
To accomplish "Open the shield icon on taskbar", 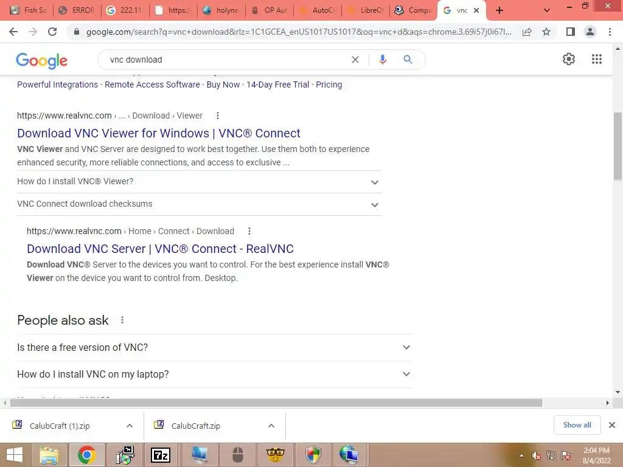I will (x=313, y=455).
